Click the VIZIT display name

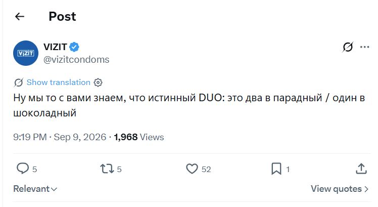tap(55, 47)
